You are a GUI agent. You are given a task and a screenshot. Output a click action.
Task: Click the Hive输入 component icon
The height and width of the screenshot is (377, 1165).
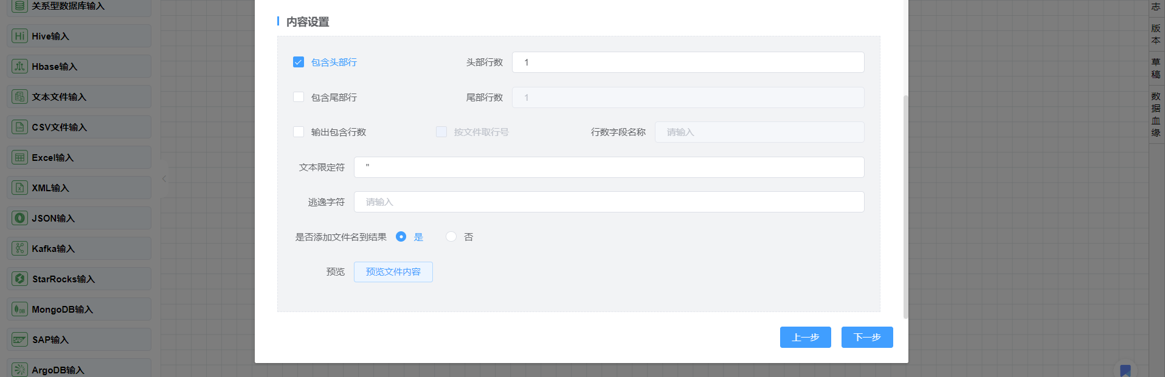(x=19, y=36)
